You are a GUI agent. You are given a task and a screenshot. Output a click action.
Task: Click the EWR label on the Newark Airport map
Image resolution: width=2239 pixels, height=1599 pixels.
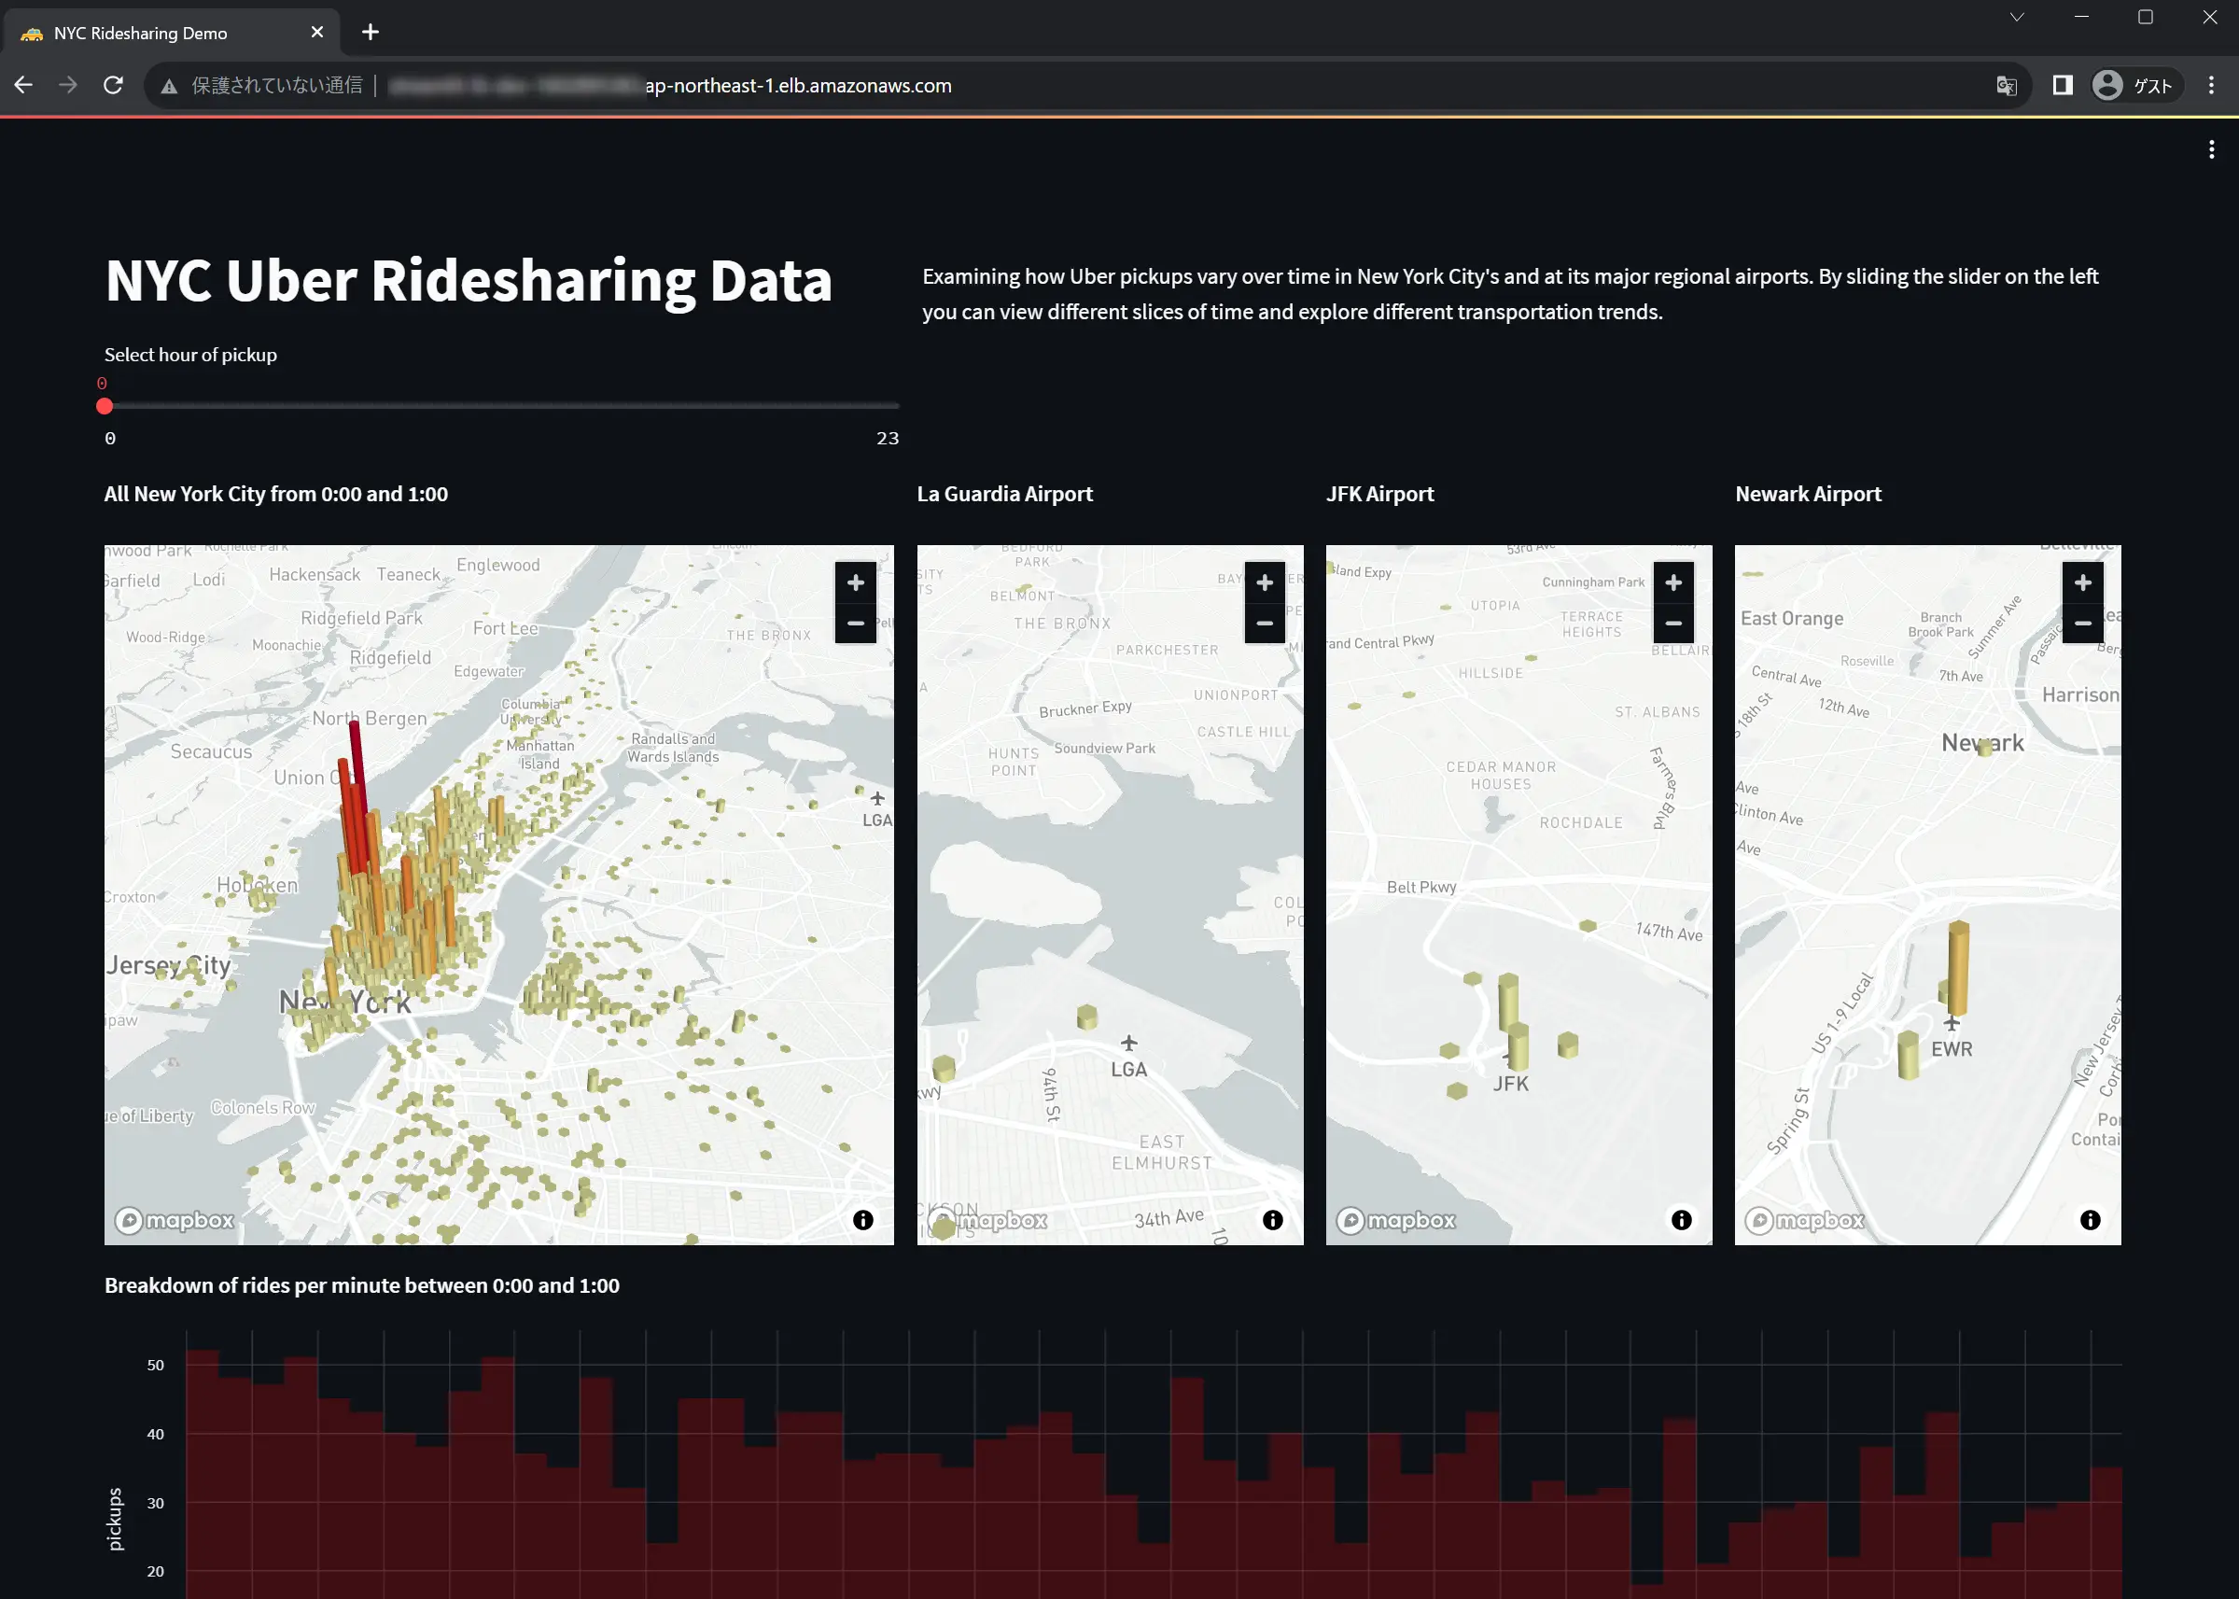click(1952, 1048)
